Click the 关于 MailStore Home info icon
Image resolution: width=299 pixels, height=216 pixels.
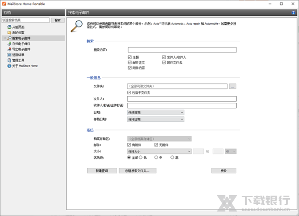click(9, 66)
